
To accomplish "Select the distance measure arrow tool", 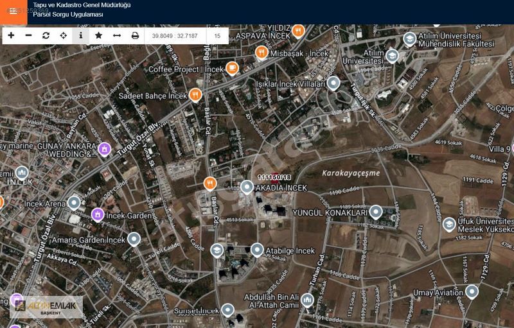I will (117, 35).
